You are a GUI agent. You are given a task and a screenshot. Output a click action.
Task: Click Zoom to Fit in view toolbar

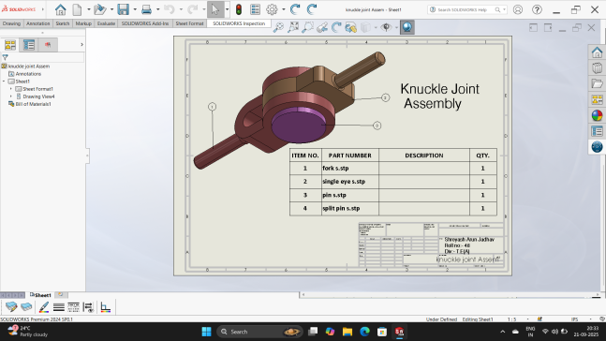coord(293,27)
